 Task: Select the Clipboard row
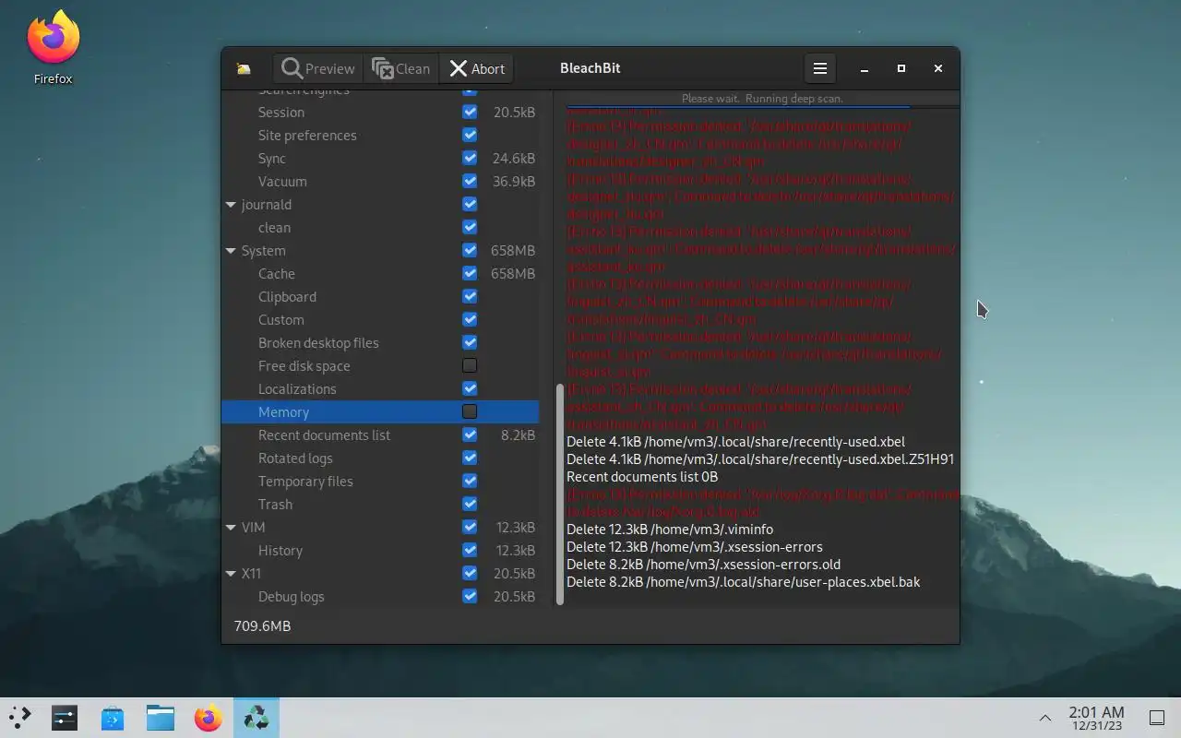(x=380, y=297)
